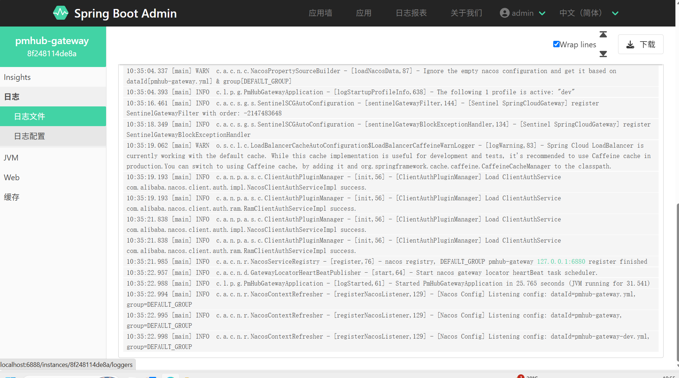
Task: Click the Spring Boot Admin title link
Action: [125, 13]
